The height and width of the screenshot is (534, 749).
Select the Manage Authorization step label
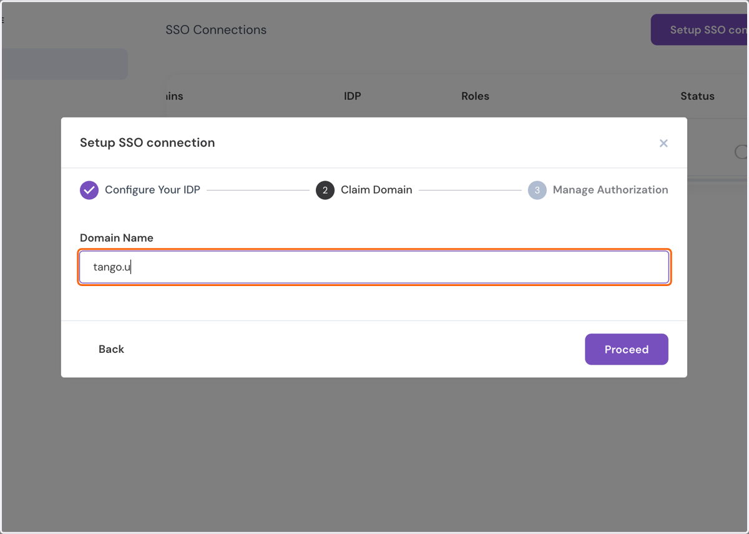coord(610,190)
